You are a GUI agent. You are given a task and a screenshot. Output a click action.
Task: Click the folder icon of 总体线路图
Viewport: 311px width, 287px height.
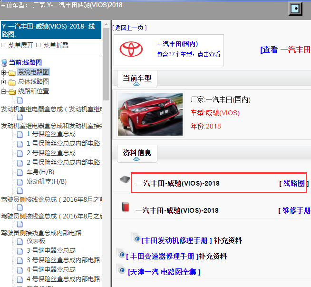click(x=12, y=82)
